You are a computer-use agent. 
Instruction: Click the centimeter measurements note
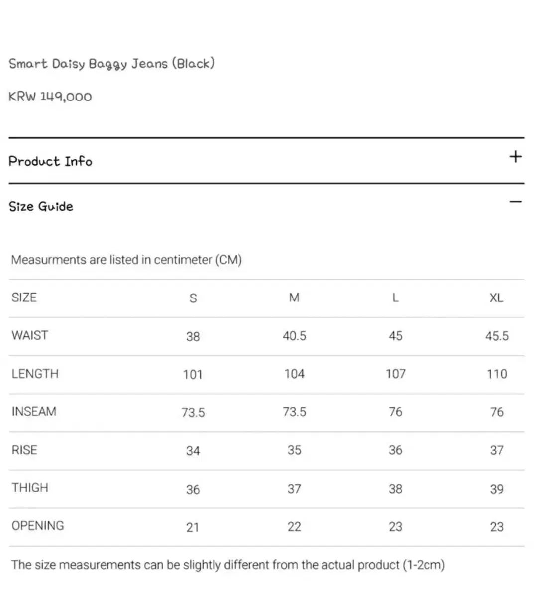(126, 260)
